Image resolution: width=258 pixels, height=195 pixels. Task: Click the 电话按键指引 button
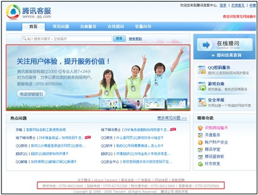coord(31,94)
